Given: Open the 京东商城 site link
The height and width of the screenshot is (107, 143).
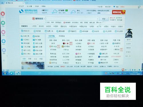Looking at the screenshot, I should tap(53, 49).
